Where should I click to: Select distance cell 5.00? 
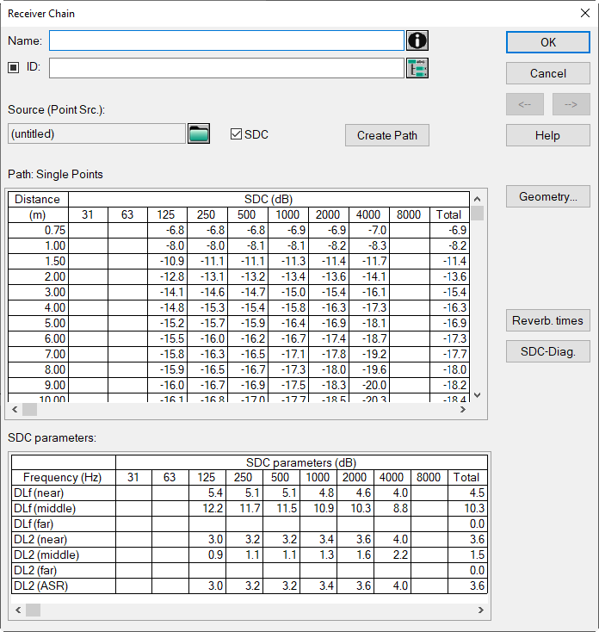pos(38,323)
